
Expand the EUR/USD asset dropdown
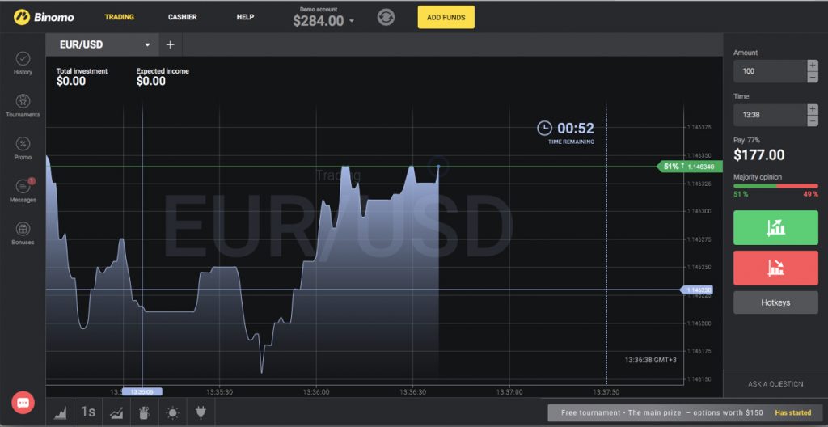click(147, 45)
